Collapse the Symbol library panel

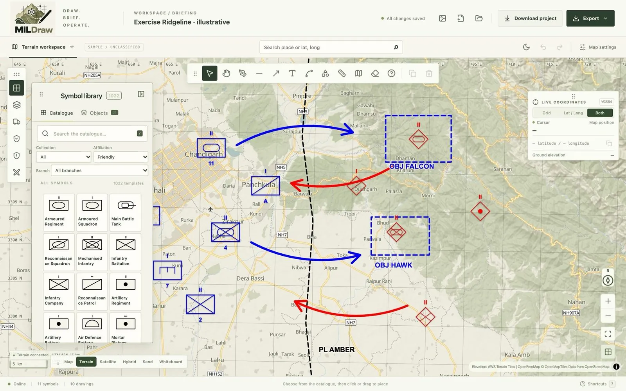click(x=141, y=94)
